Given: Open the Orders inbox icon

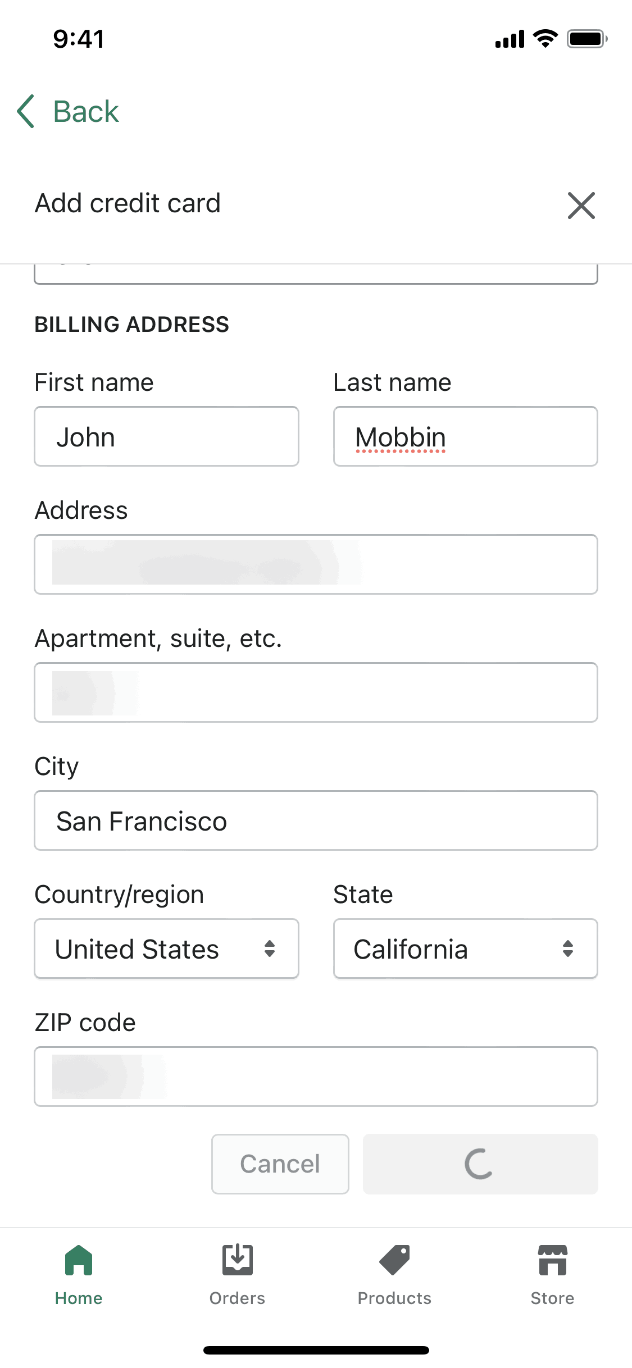Looking at the screenshot, I should coord(237,1260).
